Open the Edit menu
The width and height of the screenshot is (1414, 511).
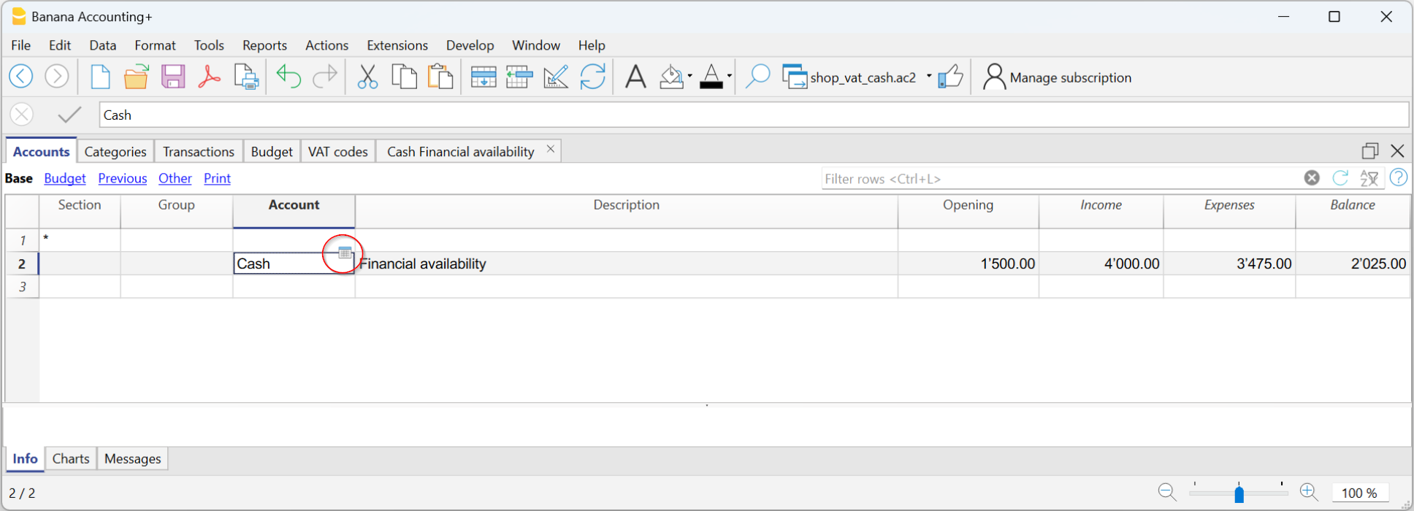pos(60,45)
